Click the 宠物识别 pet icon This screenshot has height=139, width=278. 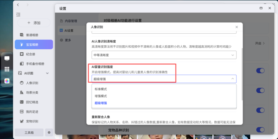(22, 121)
